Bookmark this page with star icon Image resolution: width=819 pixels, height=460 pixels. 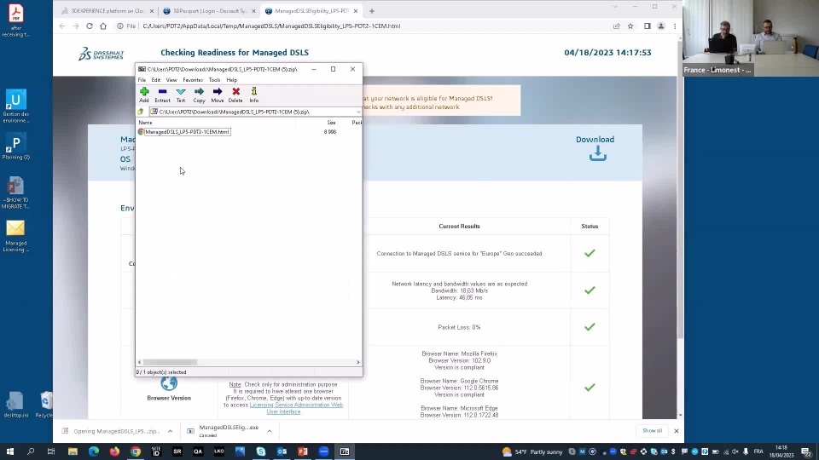tap(630, 26)
